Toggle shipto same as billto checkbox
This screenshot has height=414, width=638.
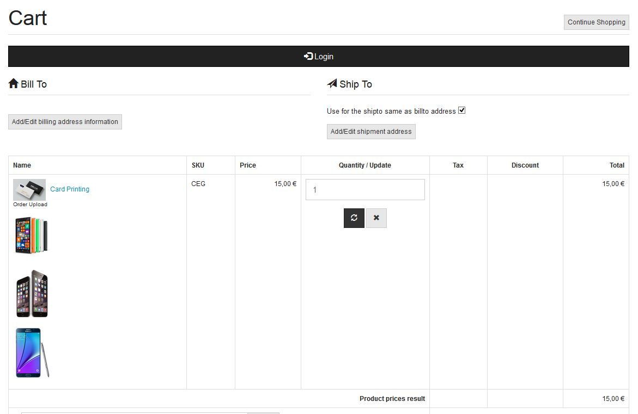click(462, 110)
